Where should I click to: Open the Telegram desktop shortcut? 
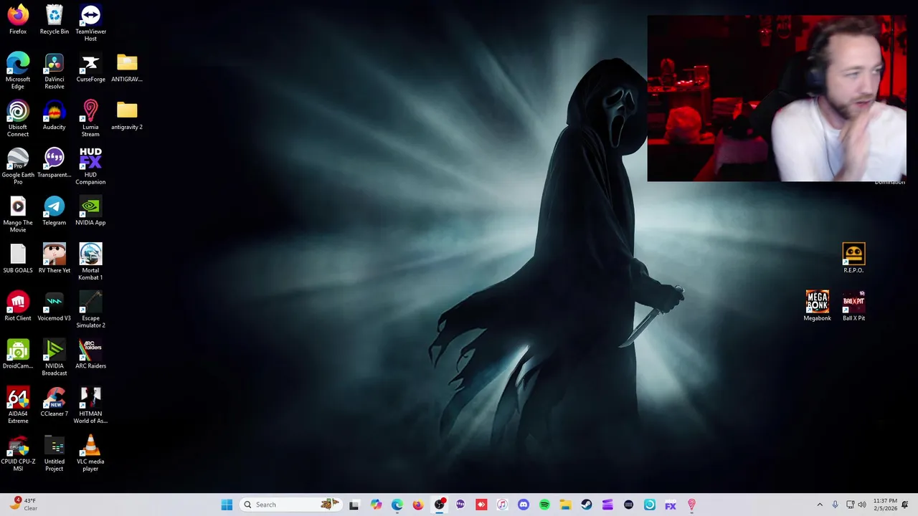pyautogui.click(x=55, y=211)
